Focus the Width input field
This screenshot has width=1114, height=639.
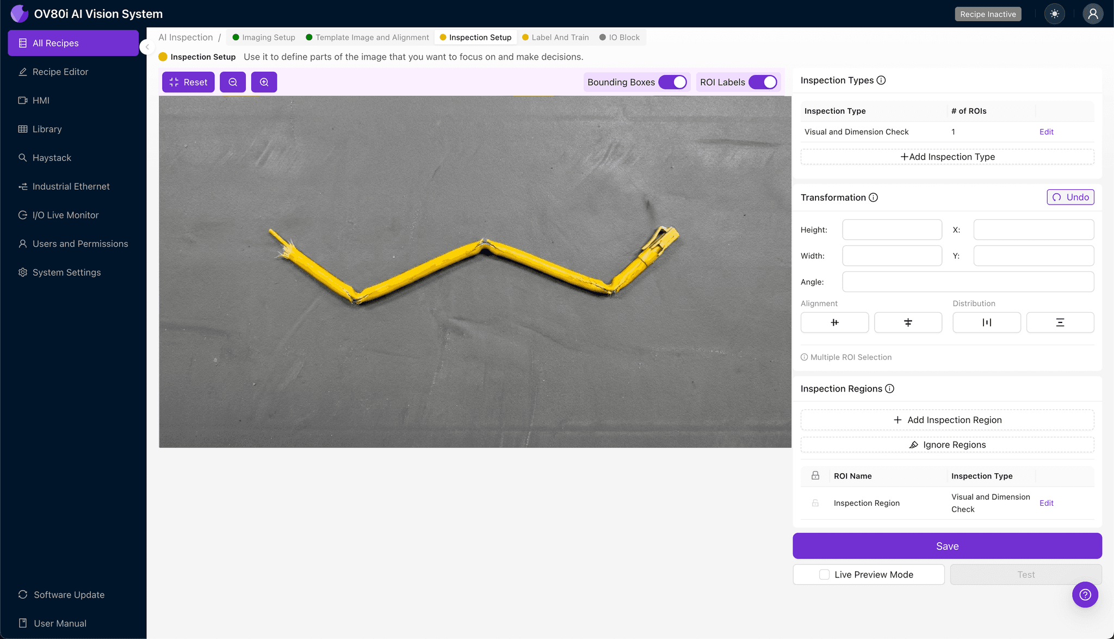pyautogui.click(x=892, y=256)
